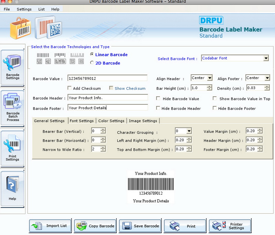Viewport: 275px width, 235px height.
Task: Click the Import List button
Action: point(50,226)
